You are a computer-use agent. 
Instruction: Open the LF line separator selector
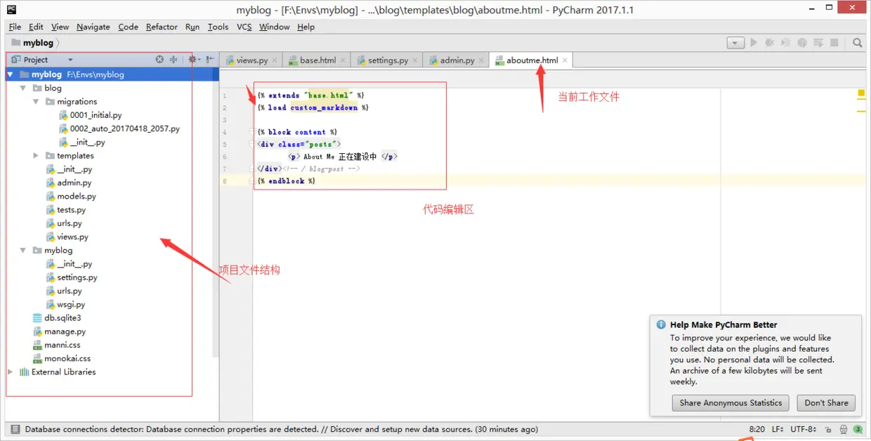pyautogui.click(x=778, y=429)
